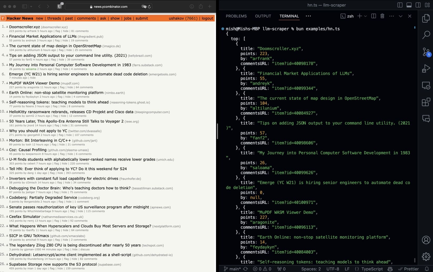Open the past link in Hacker News navbar

click(69, 18)
